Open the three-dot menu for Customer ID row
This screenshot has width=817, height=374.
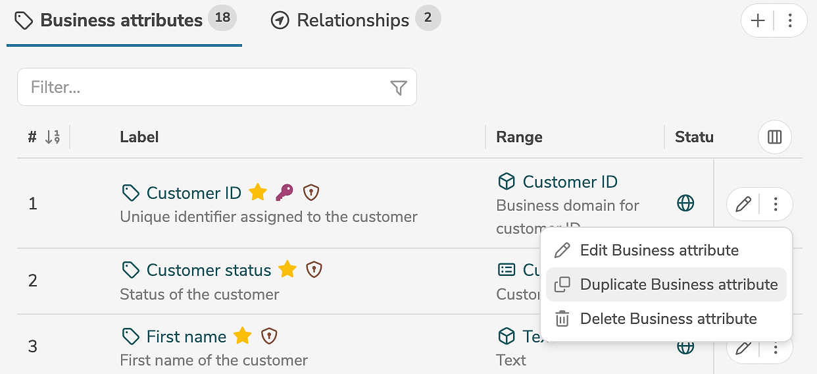[776, 204]
